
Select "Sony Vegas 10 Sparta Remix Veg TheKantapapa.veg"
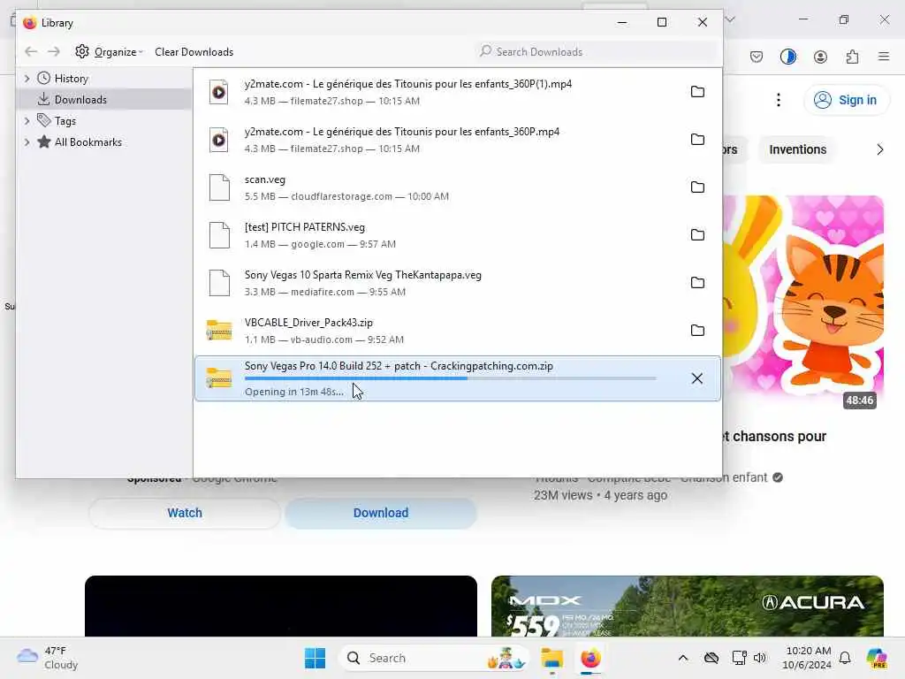click(x=363, y=275)
